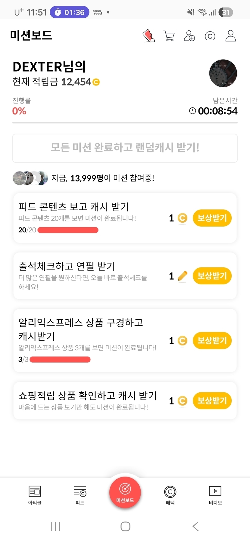This screenshot has width=250, height=541.
Task: Tap the feed mission 20/20 progress bar
Action: click(68, 230)
